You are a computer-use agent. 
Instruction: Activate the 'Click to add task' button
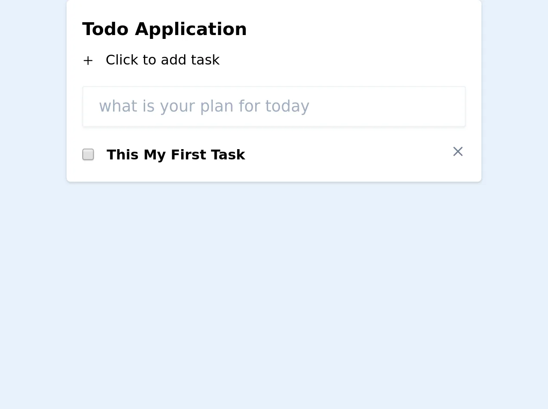click(162, 60)
